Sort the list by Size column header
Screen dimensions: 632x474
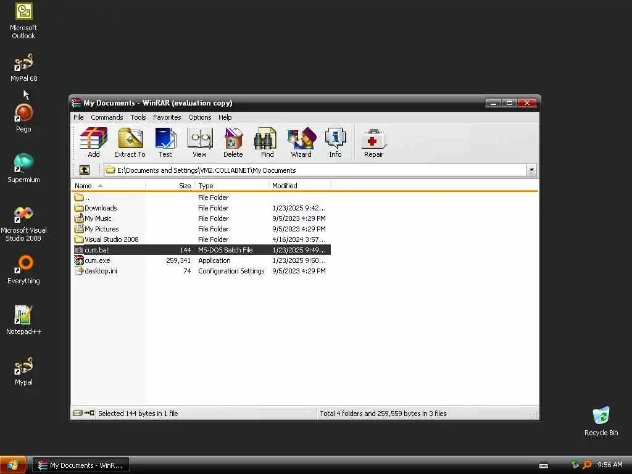pyautogui.click(x=170, y=186)
